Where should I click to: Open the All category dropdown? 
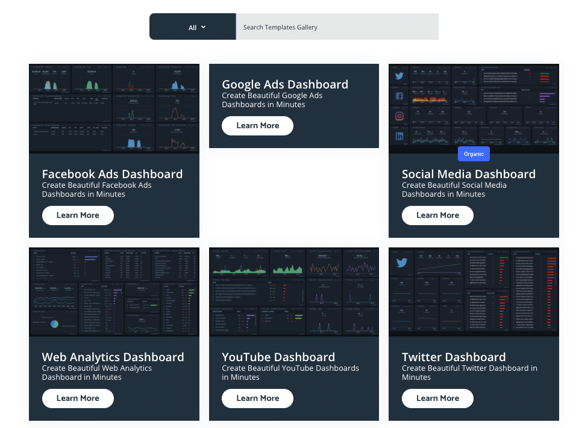tap(193, 27)
